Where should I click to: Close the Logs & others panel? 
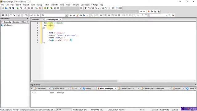tap(195, 85)
